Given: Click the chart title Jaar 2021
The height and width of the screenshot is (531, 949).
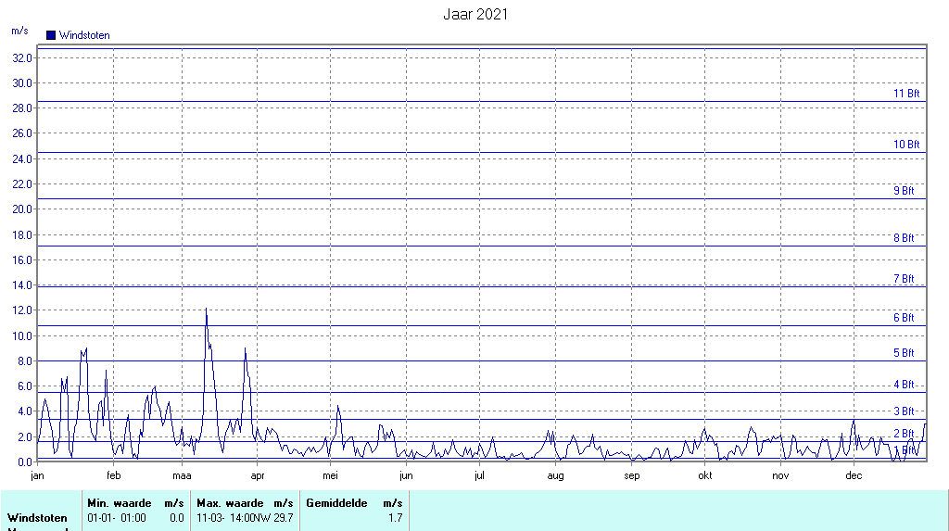Looking at the screenshot, I should 475,15.
